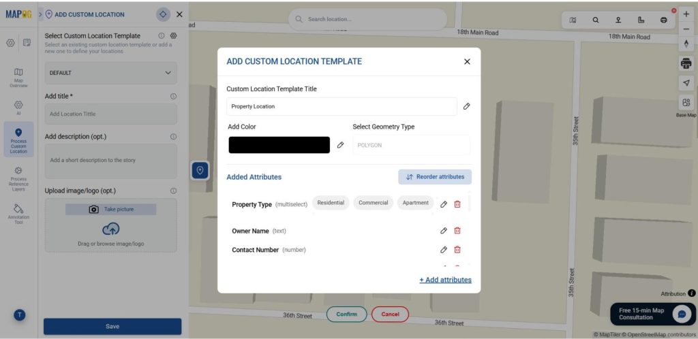Image resolution: width=698 pixels, height=339 pixels.
Task: Click the pin locate icon in top toolbar
Action: [x=618, y=20]
